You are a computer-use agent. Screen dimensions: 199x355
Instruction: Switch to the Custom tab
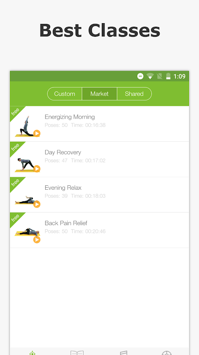click(64, 94)
